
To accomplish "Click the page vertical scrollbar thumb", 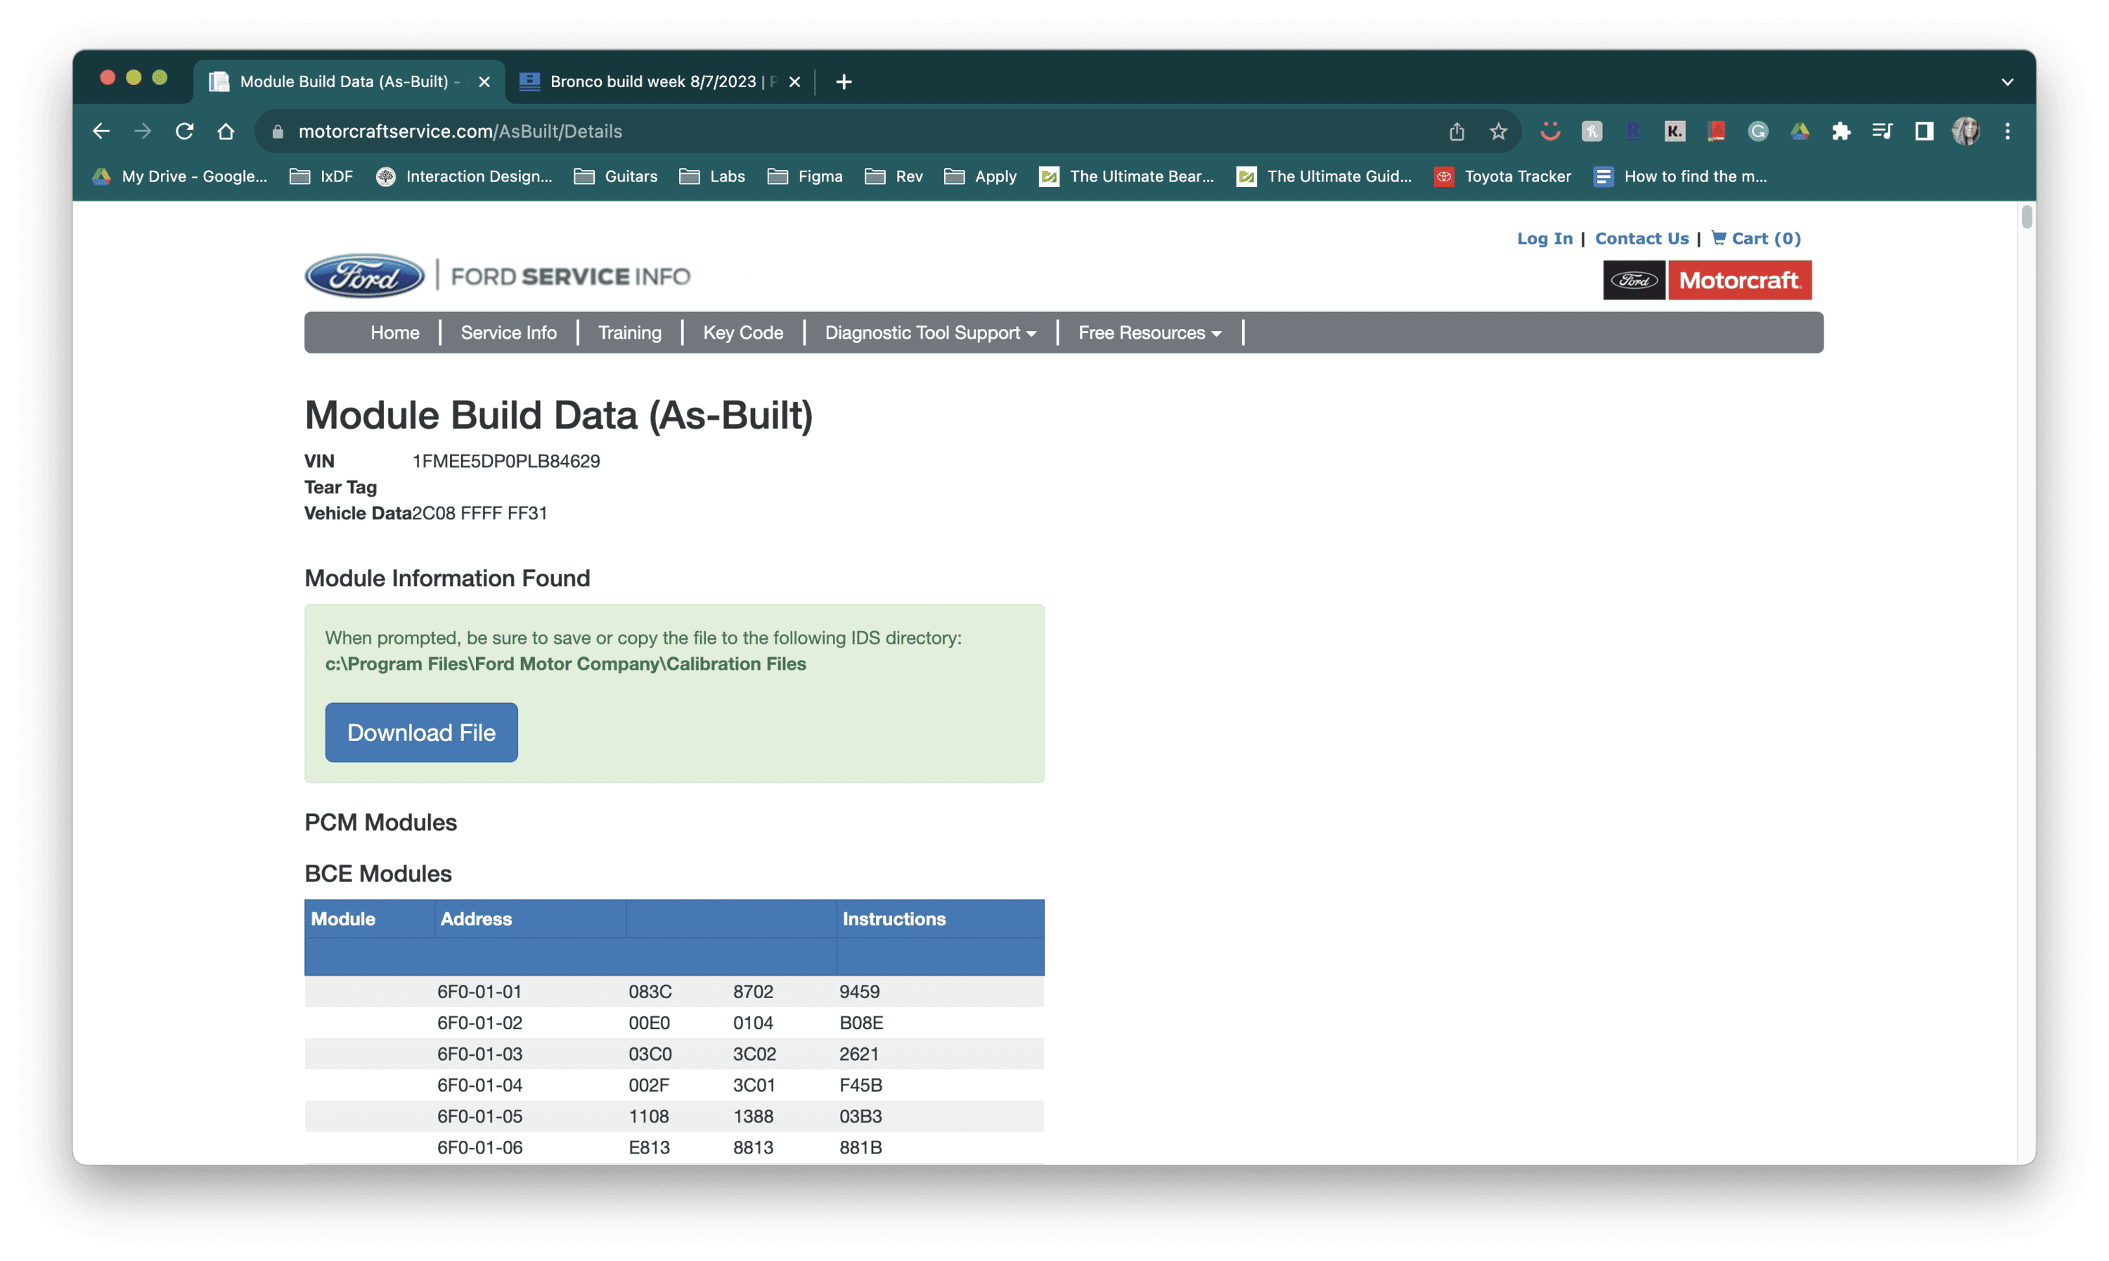I will click(2027, 217).
